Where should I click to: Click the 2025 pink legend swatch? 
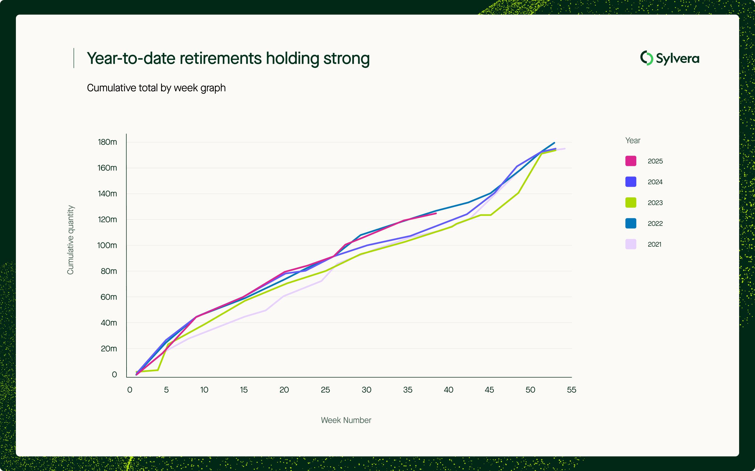tap(631, 161)
